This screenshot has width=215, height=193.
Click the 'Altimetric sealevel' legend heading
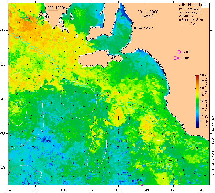point(193,5)
